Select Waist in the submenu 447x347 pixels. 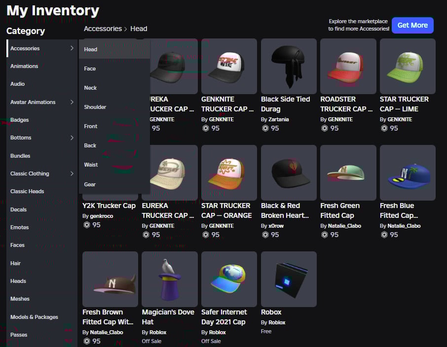(x=114, y=165)
